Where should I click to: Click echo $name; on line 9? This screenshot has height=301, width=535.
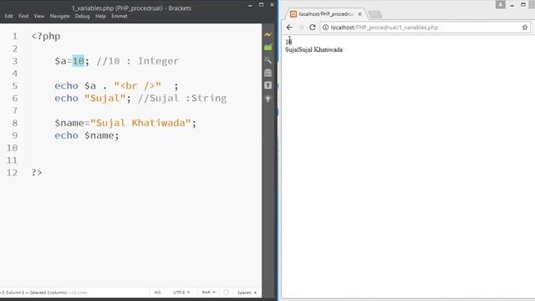87,135
